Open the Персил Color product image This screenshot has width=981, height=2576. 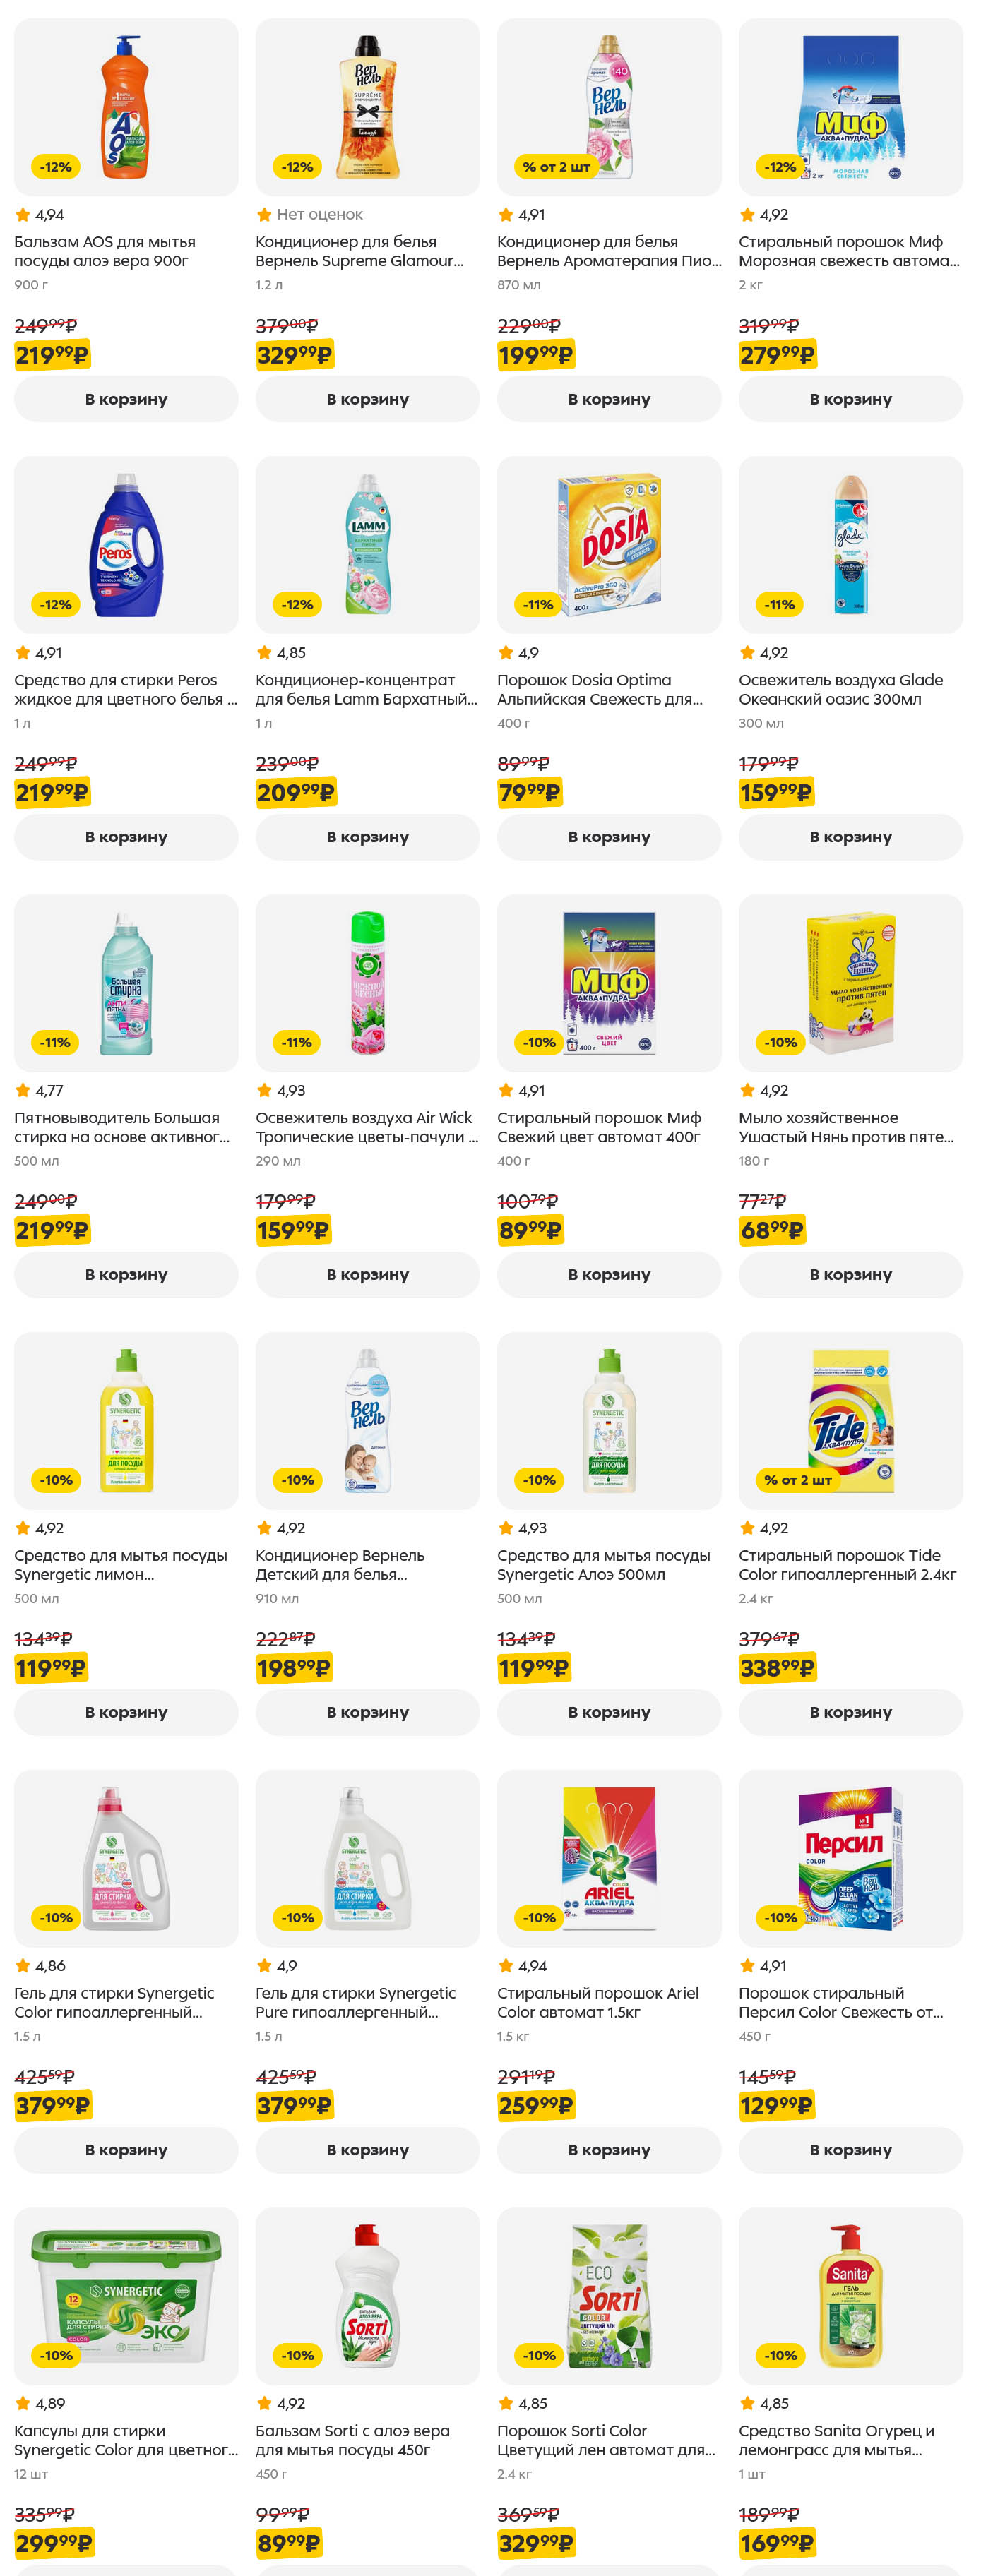tap(850, 1857)
